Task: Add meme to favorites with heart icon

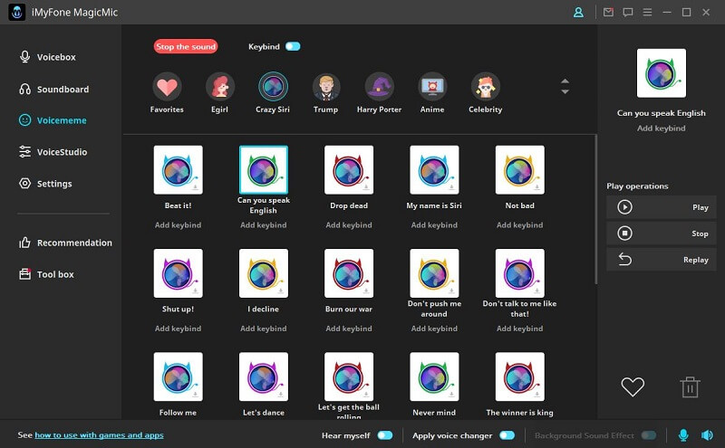Action: (632, 386)
